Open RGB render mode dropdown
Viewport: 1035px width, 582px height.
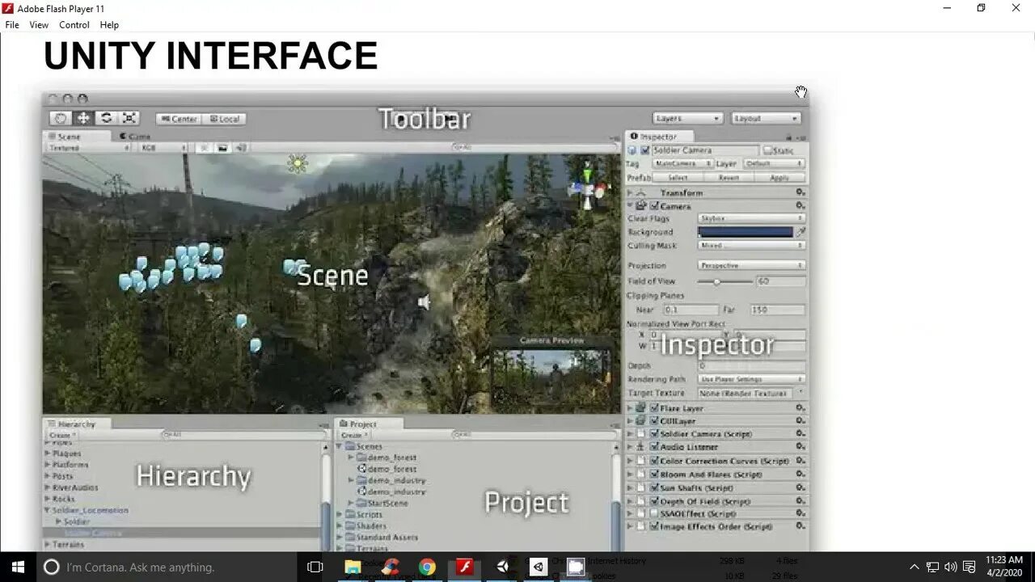click(163, 148)
